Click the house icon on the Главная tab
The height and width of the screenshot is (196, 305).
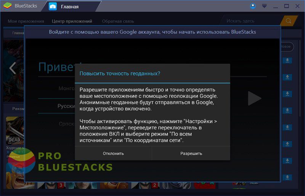tap(53, 6)
